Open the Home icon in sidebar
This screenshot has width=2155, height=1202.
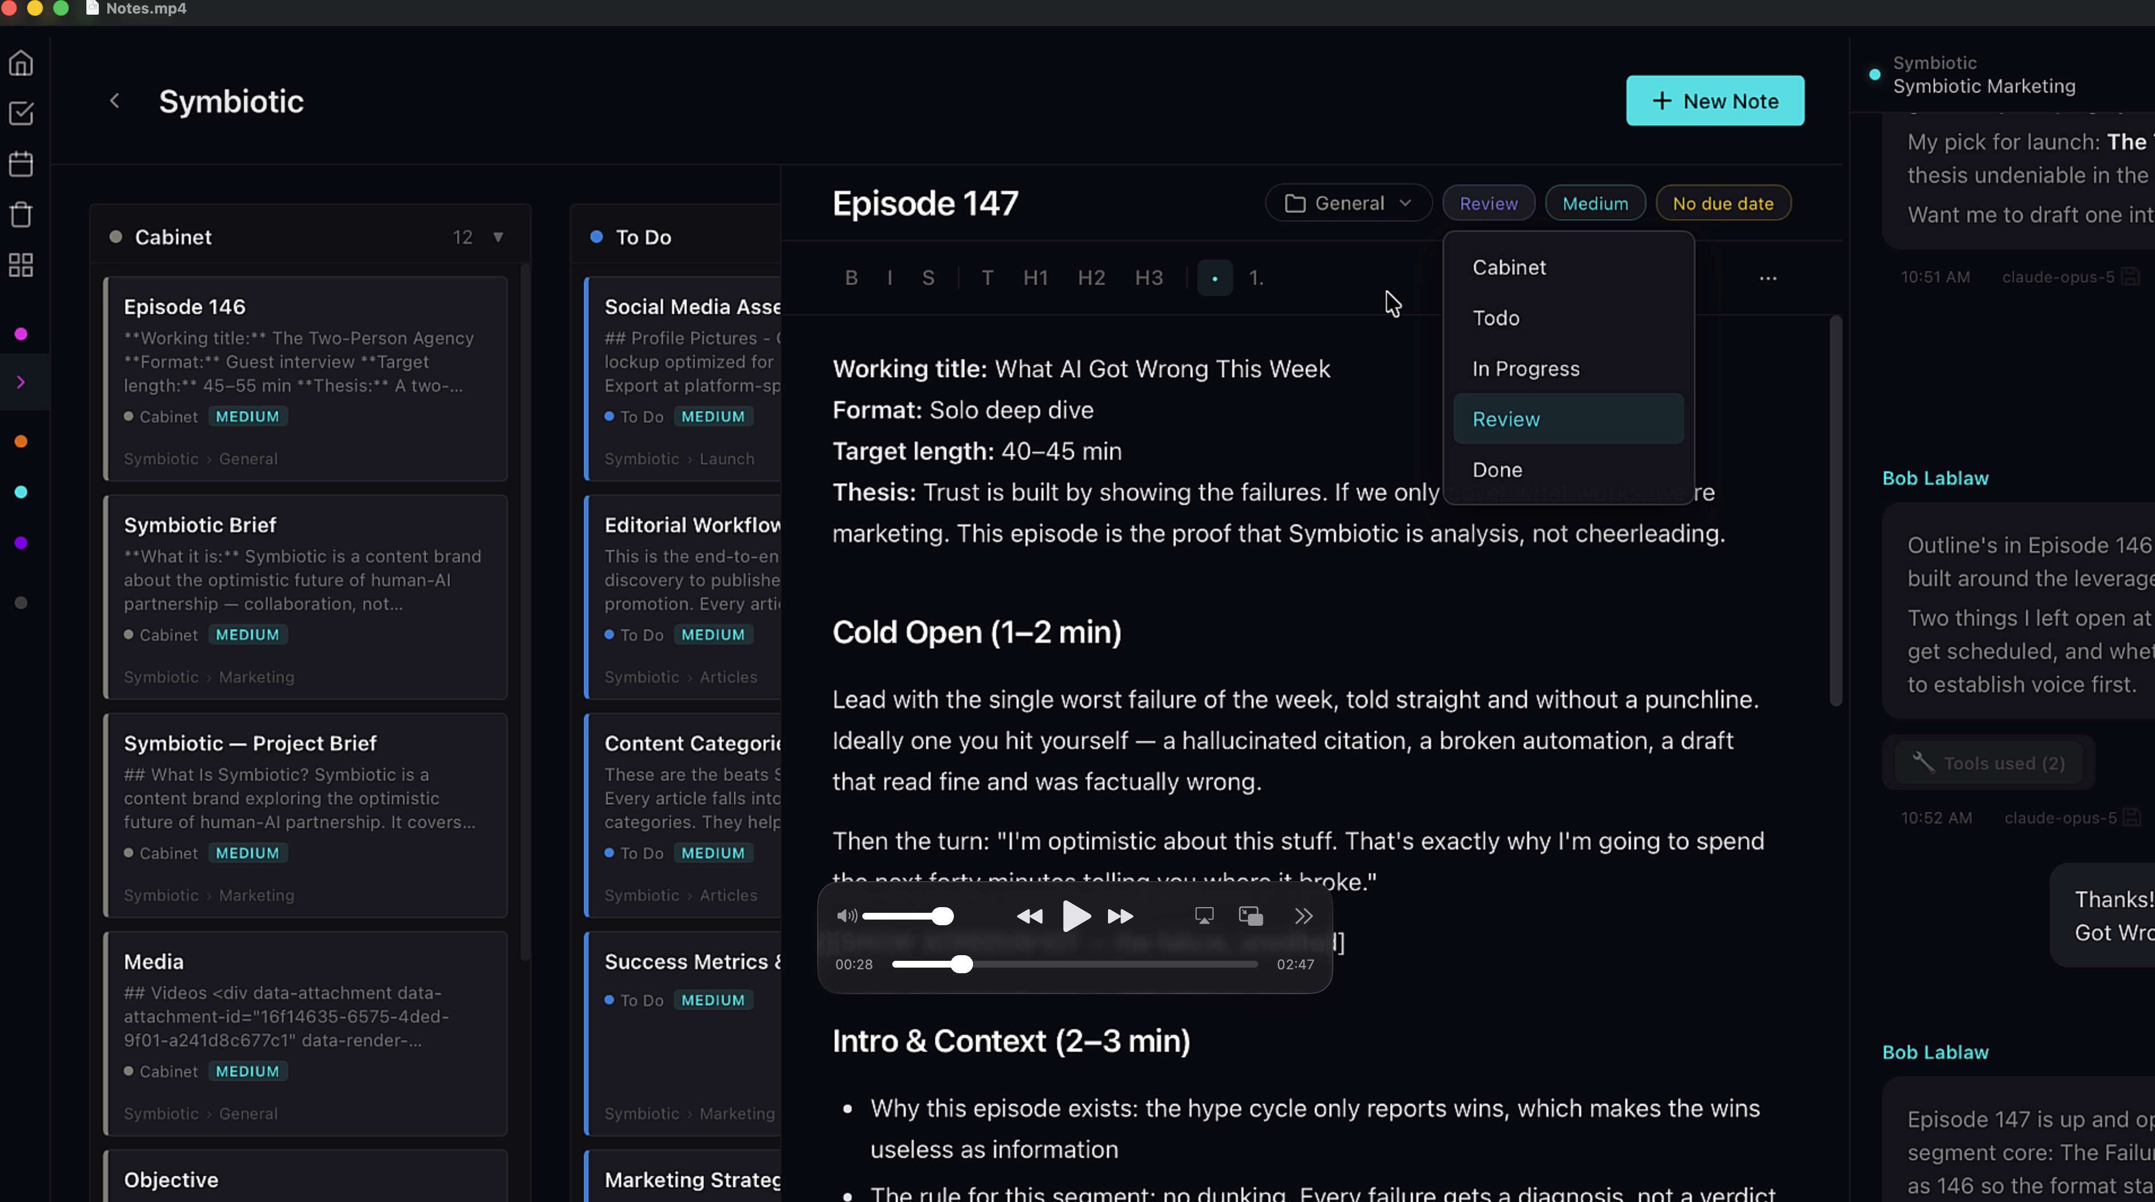[21, 64]
